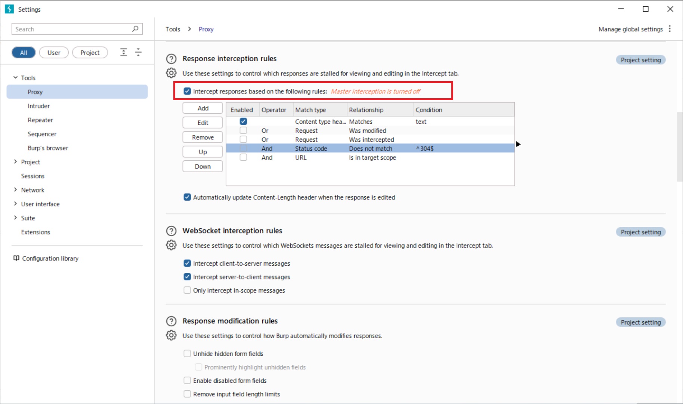Click the settings page vertical scrollbar
683x404 pixels.
click(x=680, y=147)
